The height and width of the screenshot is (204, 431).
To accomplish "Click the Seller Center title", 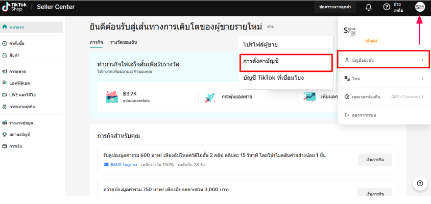I will [56, 7].
